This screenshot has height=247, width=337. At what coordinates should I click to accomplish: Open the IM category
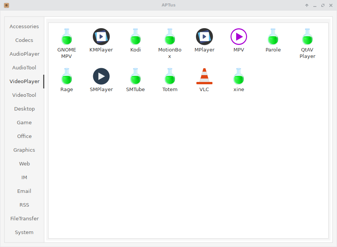click(x=24, y=177)
